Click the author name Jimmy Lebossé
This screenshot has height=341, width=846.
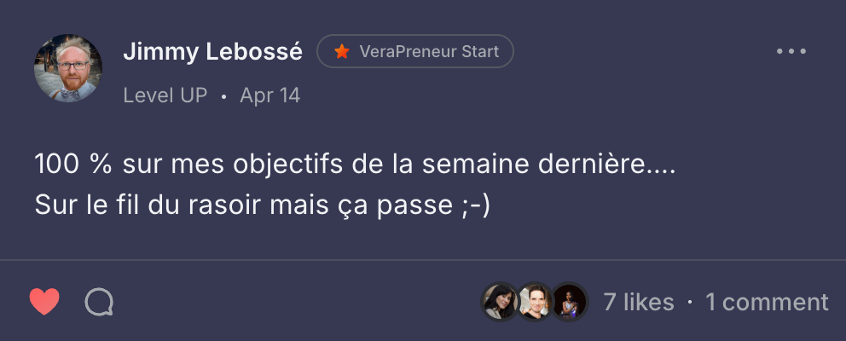coord(212,52)
